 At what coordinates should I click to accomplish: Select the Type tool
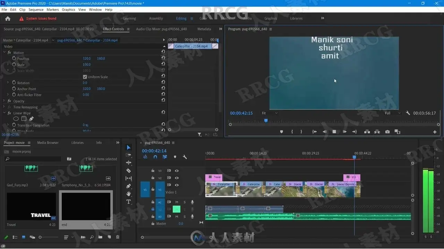point(128,202)
